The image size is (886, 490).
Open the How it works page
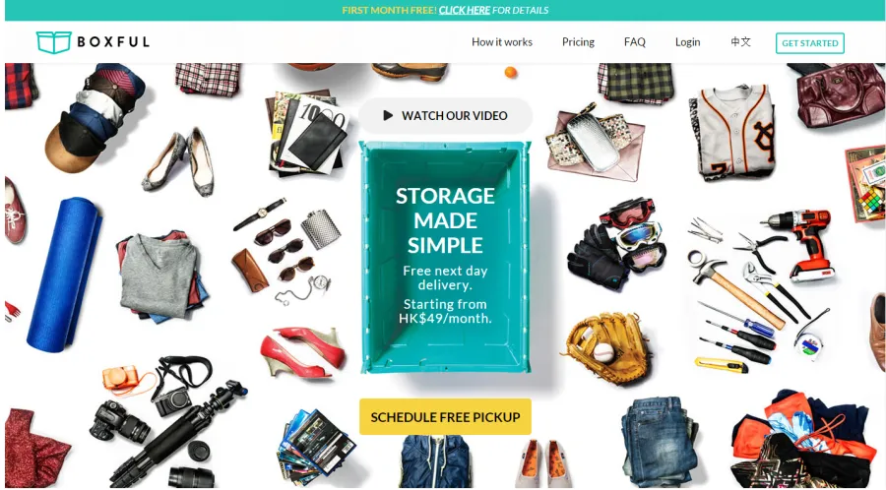pyautogui.click(x=502, y=42)
